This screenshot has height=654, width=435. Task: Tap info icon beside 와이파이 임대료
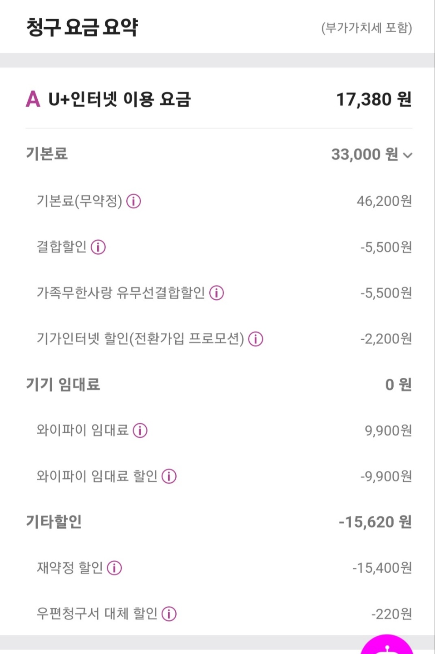[x=140, y=430]
